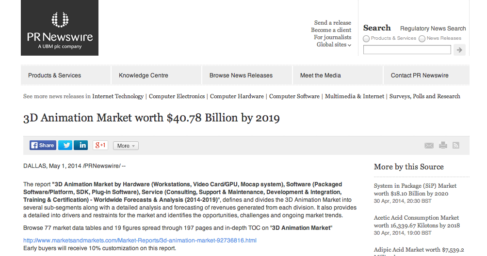This screenshot has height=256, width=487.
Task: Submit search with the arrow button
Action: (459, 49)
